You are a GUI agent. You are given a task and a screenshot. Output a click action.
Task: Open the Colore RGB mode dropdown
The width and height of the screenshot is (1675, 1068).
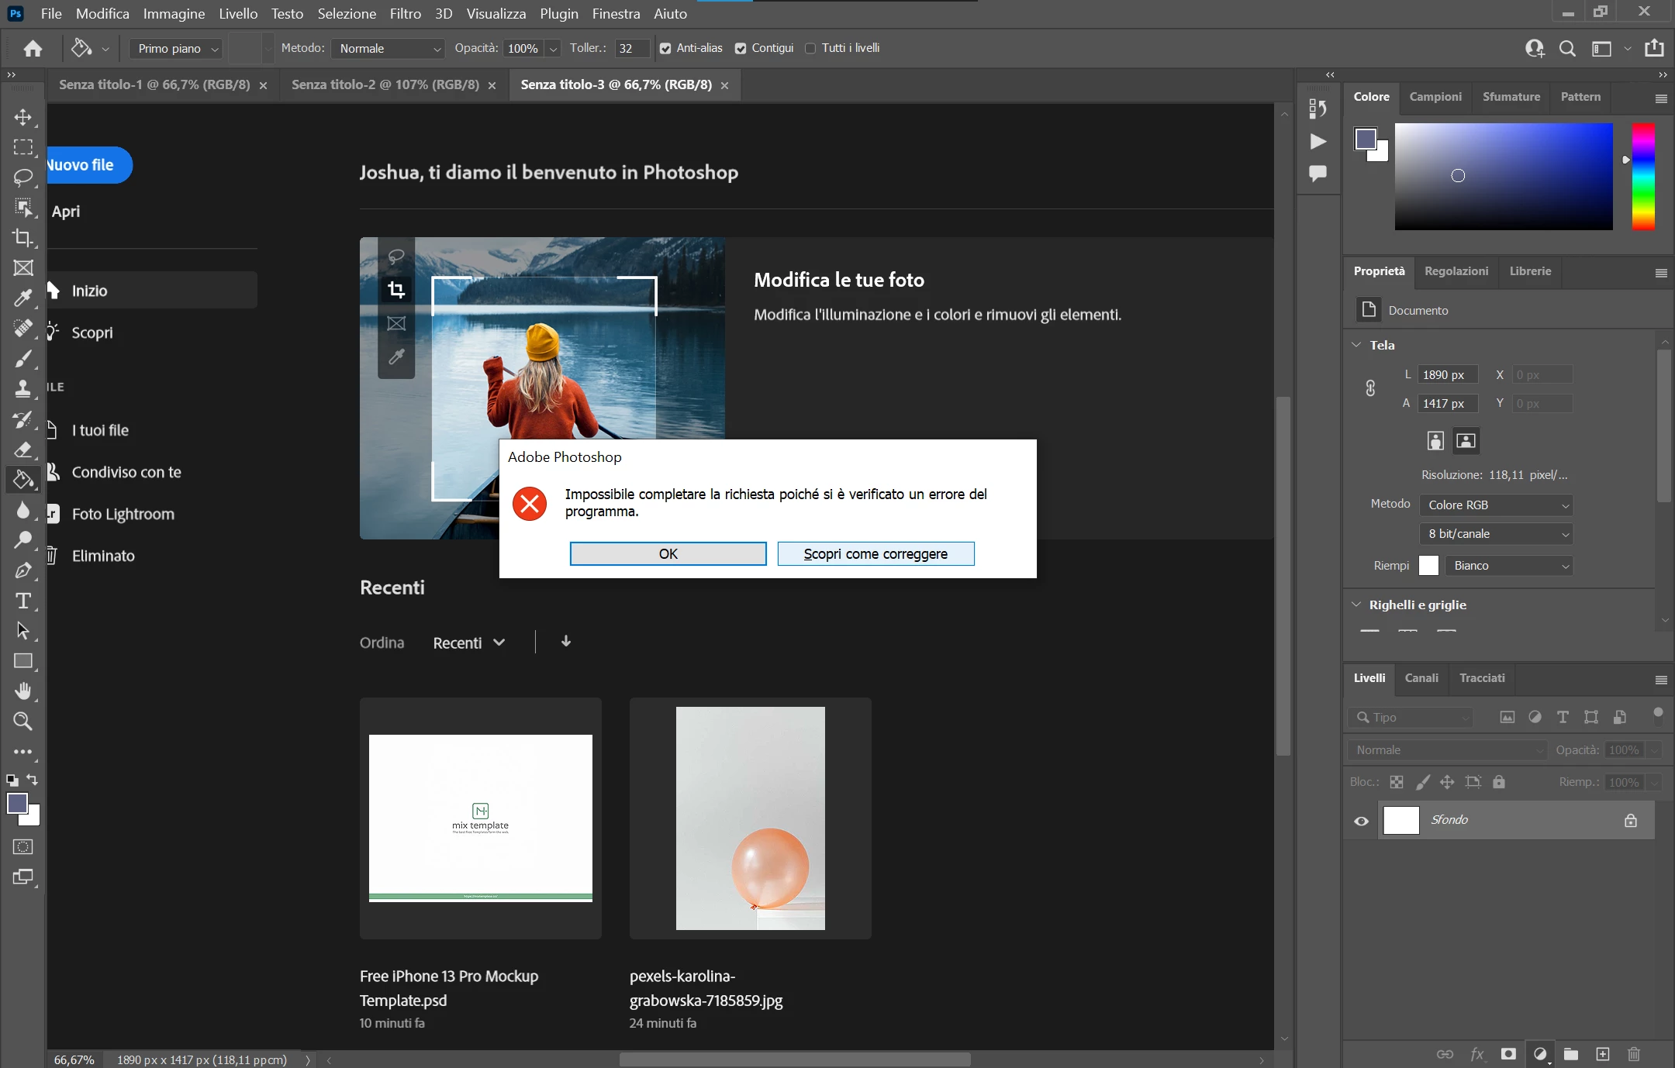point(1496,505)
